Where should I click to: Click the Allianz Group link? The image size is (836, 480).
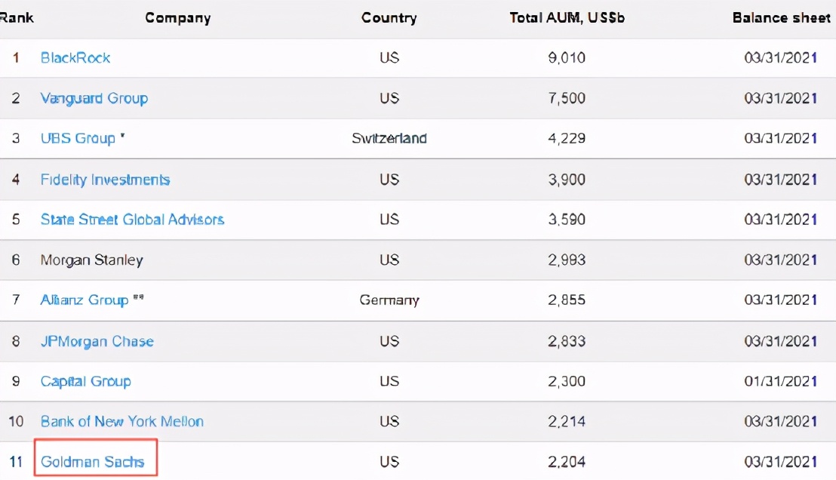pos(85,300)
